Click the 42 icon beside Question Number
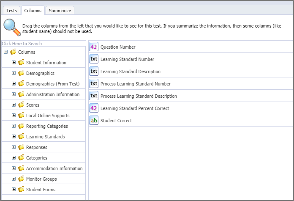 [94, 47]
